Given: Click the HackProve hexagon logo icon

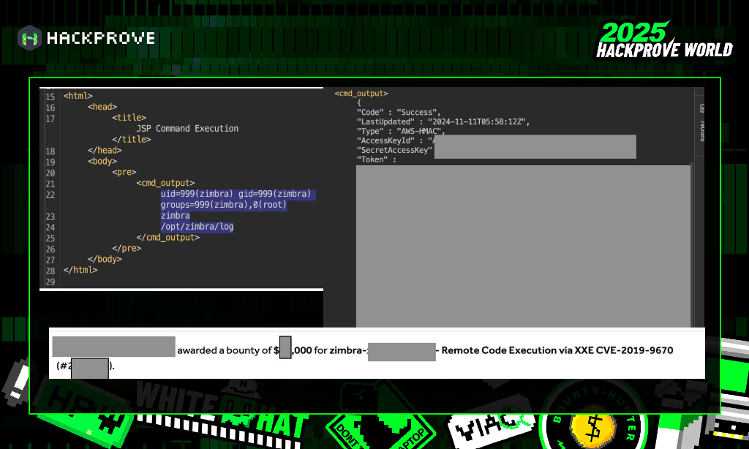Looking at the screenshot, I should click(x=30, y=37).
